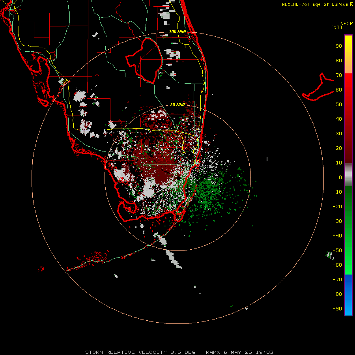355x355 pixels.
Task: Click the 50 NMI range ring label
Action: click(x=177, y=105)
